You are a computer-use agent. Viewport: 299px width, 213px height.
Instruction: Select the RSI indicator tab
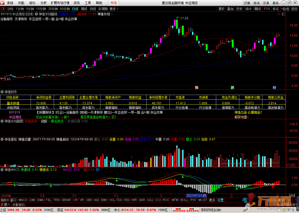[x=127, y=200]
